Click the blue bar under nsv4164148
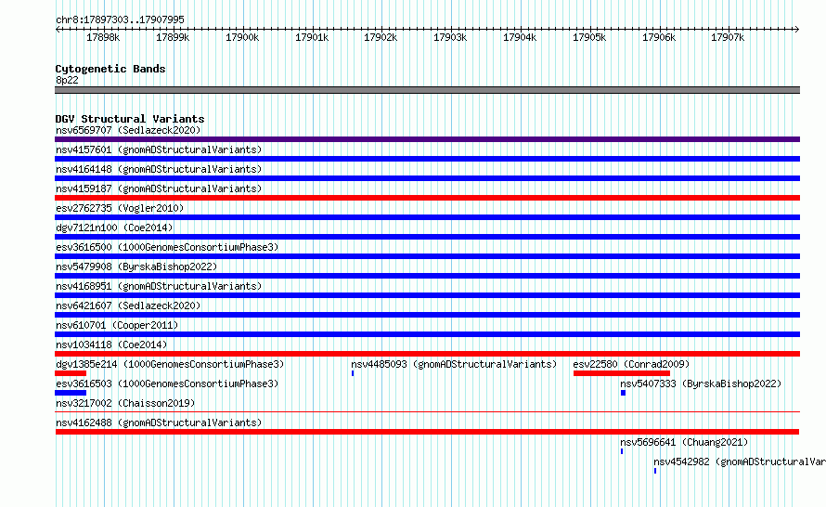The image size is (826, 507). [x=427, y=178]
